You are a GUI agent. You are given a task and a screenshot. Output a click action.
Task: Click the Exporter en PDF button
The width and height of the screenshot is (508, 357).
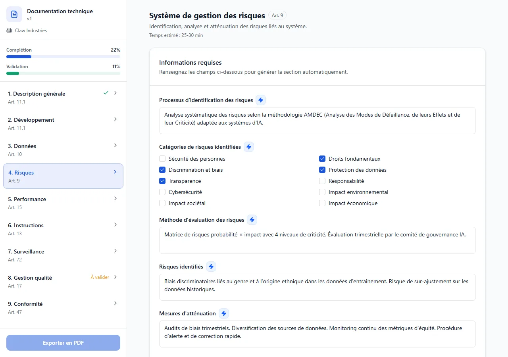pos(63,343)
